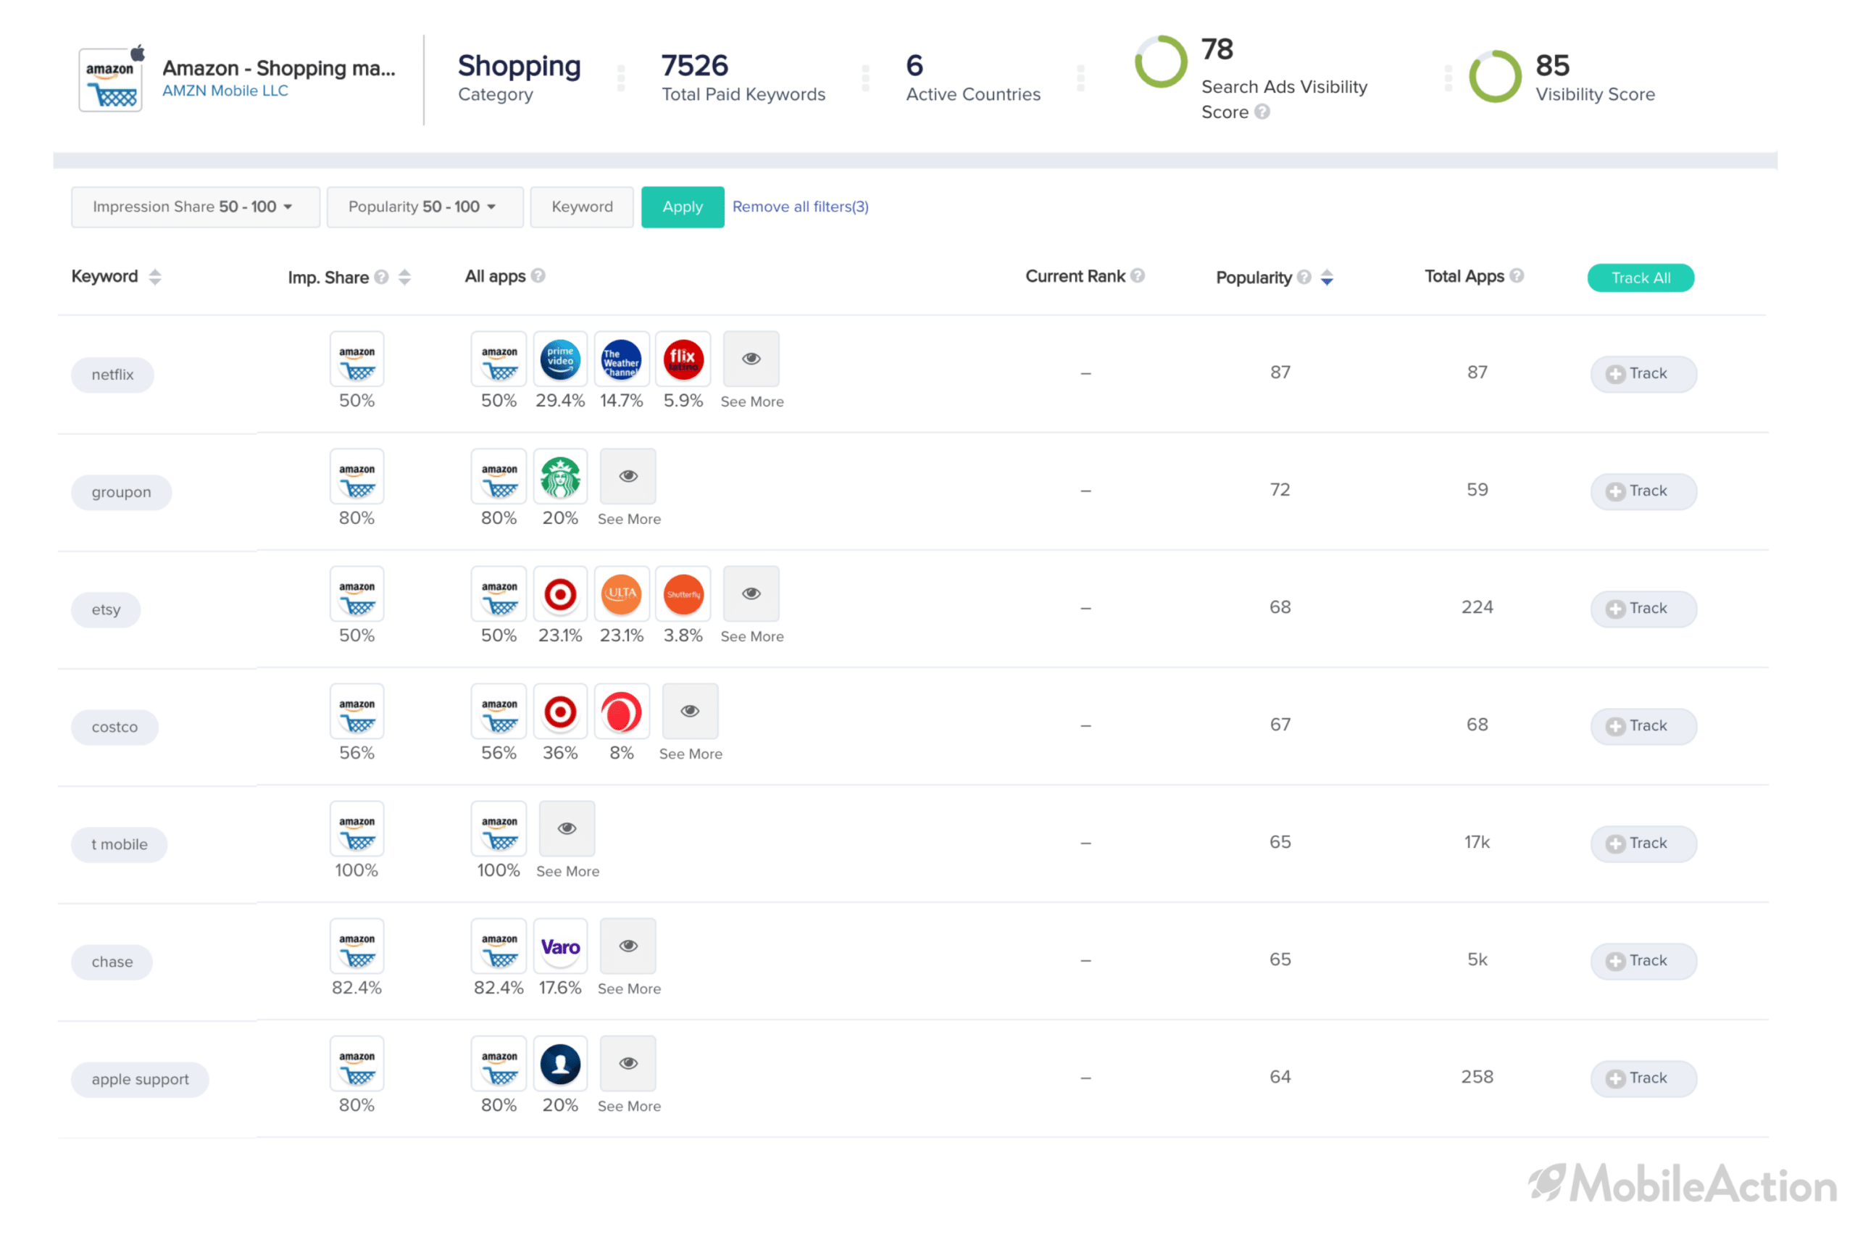The image size is (1855, 1237).
Task: Click the t mobile keyword tag
Action: (x=119, y=845)
